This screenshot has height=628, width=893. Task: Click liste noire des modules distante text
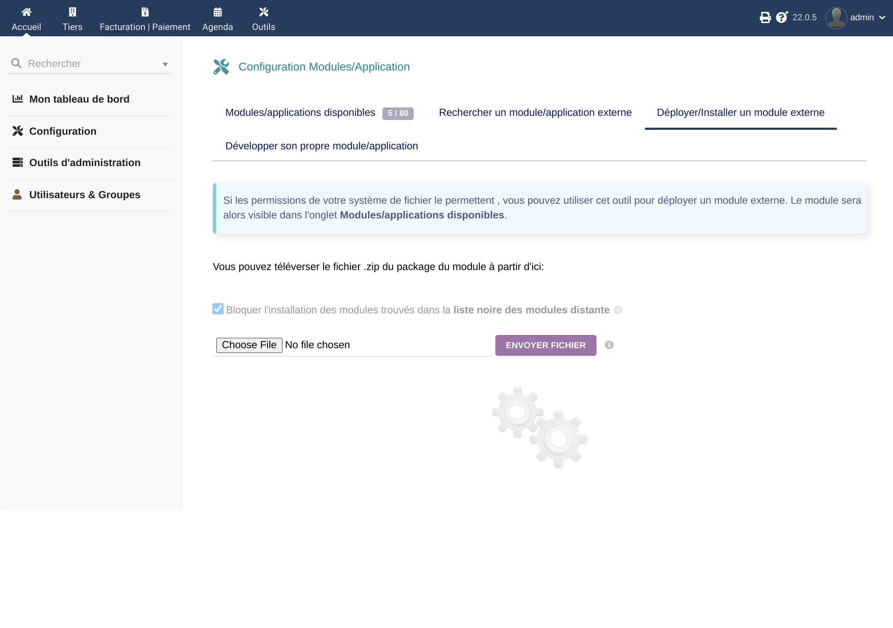[531, 310]
